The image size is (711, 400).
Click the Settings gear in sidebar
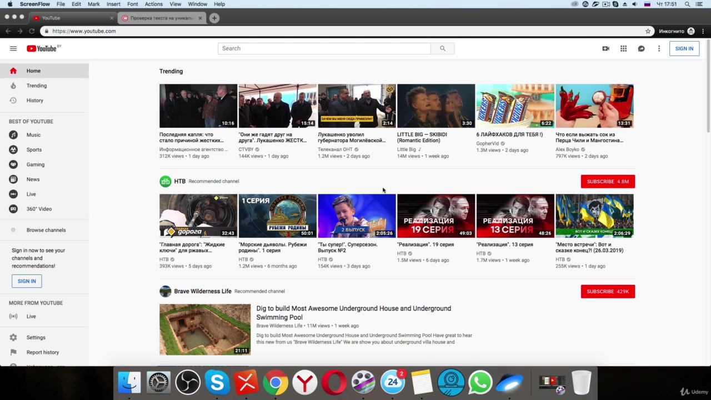click(x=13, y=337)
